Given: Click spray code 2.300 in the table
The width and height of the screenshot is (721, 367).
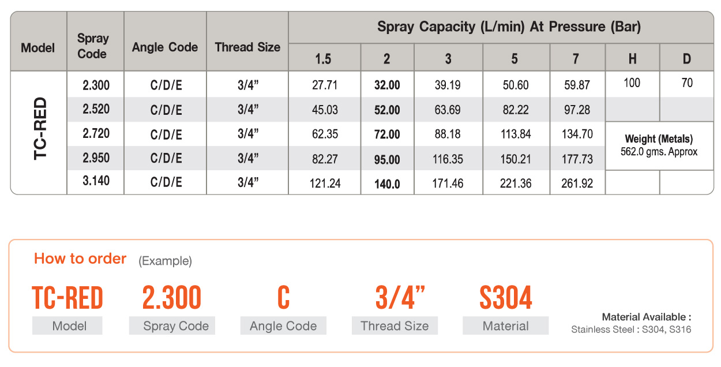Looking at the screenshot, I should coord(96,85).
